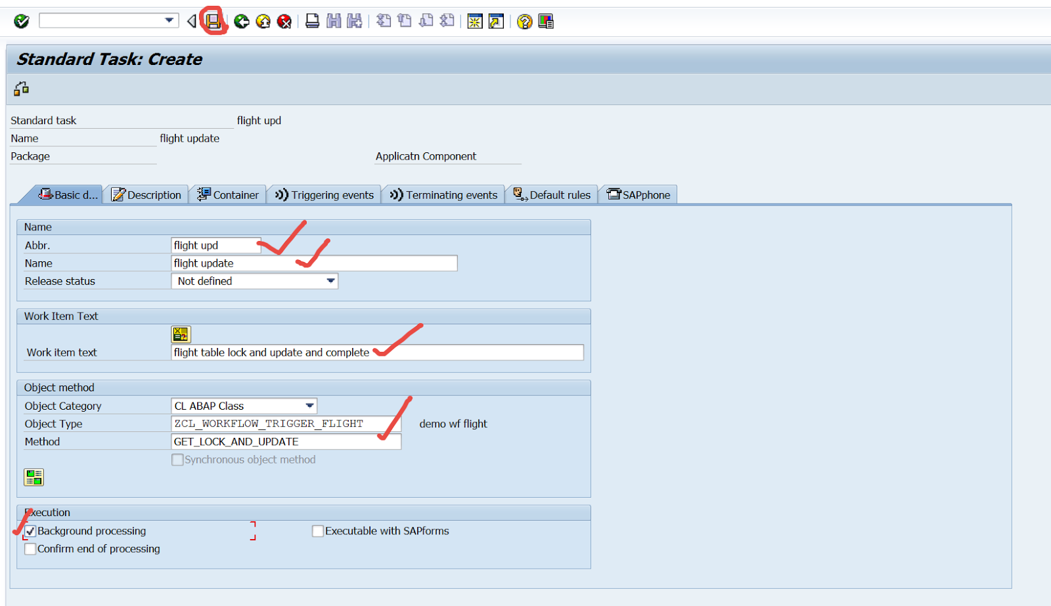1051x606 pixels.
Task: Click the Print icon in the toolbar
Action: (313, 22)
